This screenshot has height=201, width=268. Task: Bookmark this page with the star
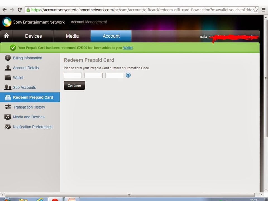(x=255, y=10)
